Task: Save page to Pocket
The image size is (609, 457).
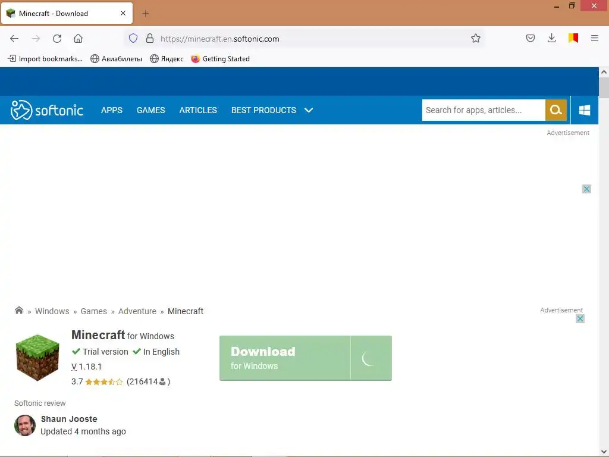Action: (530, 38)
